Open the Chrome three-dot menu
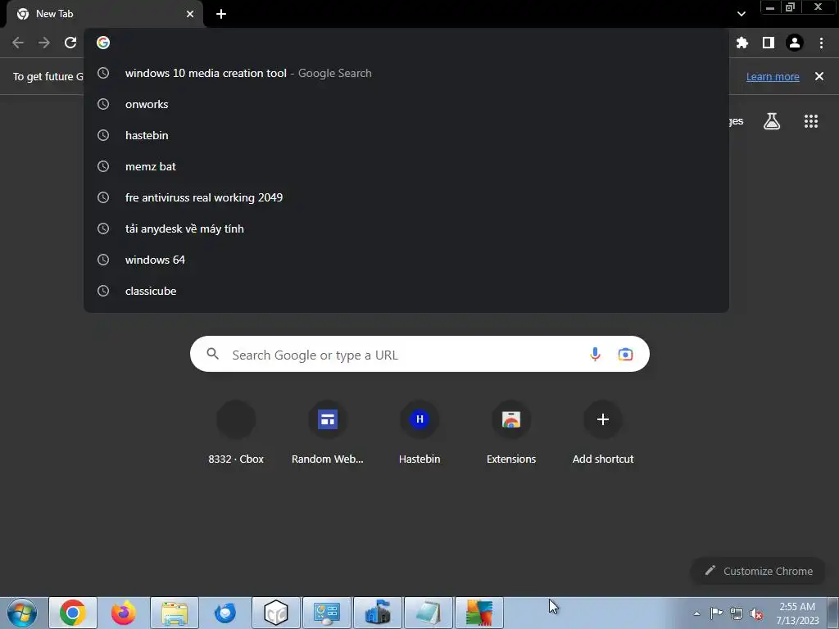Image resolution: width=839 pixels, height=629 pixels. click(821, 43)
